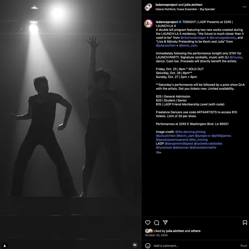Open @kevin_zam mention in image credits
The height and width of the screenshot is (249, 249).
[x=185, y=136]
